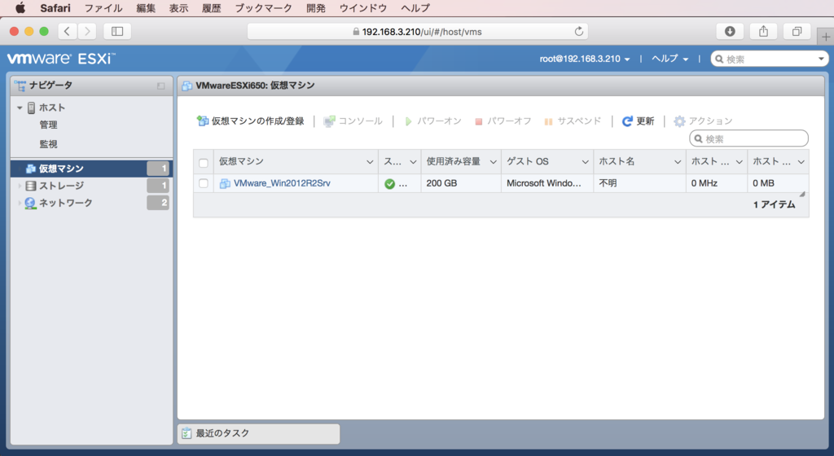
Task: Click the VMwareESXi650 panel title icon
Action: [187, 85]
